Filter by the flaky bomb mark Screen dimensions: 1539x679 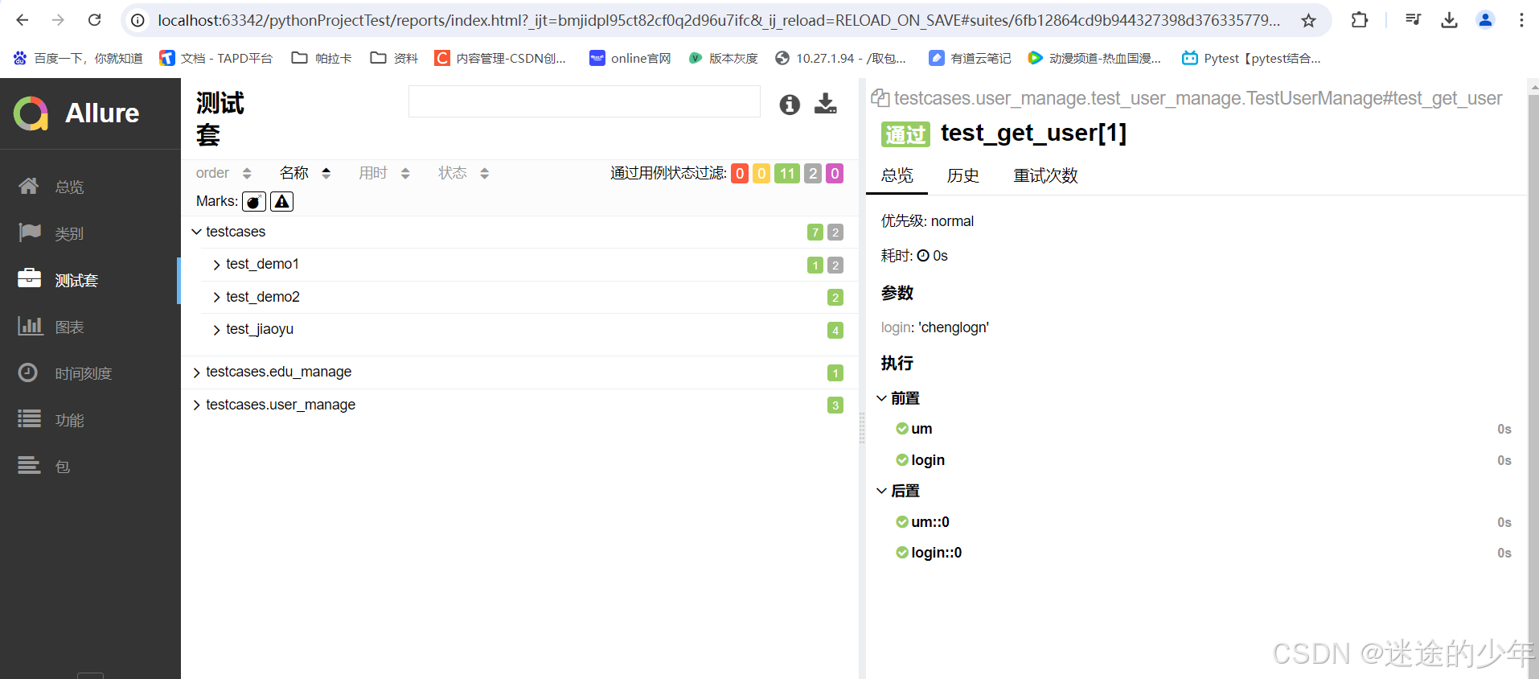point(254,201)
